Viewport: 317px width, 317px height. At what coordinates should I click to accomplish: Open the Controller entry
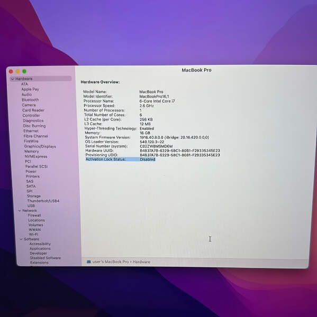pos(31,115)
